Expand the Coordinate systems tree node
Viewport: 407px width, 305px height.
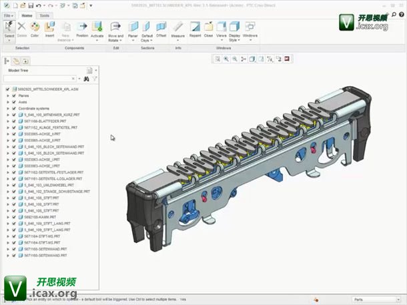pyautogui.click(x=7, y=108)
